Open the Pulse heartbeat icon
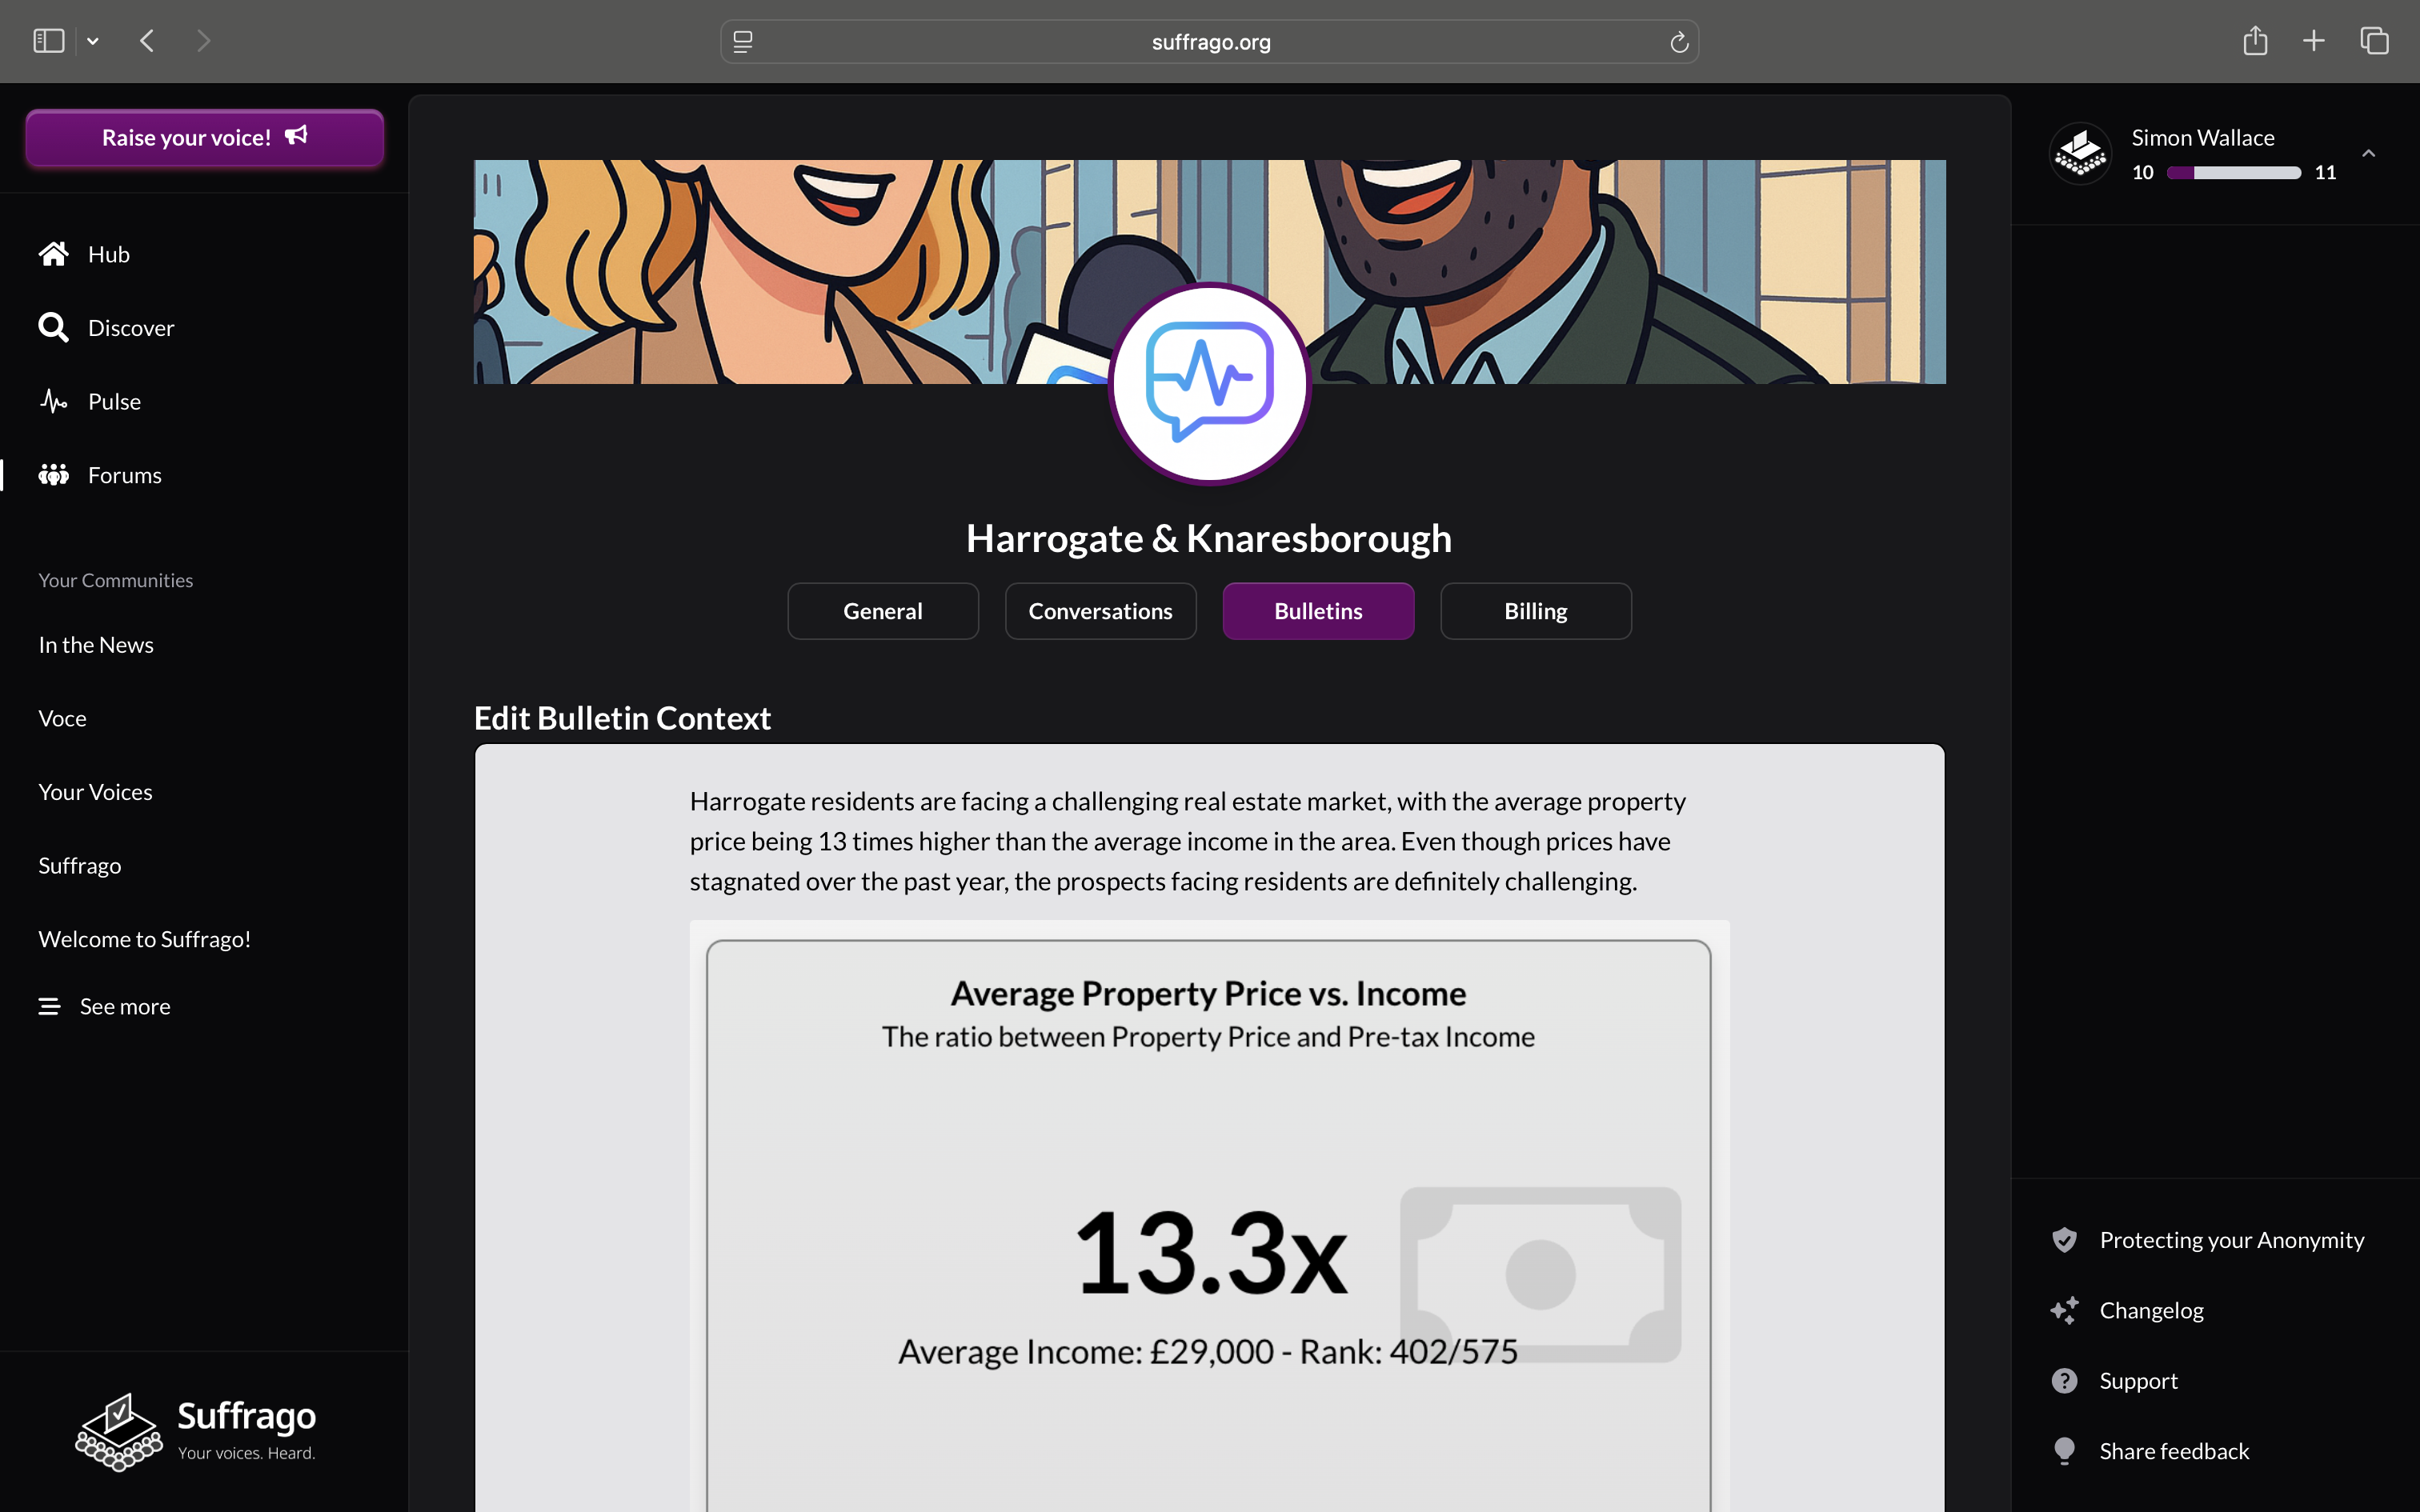 tap(53, 401)
